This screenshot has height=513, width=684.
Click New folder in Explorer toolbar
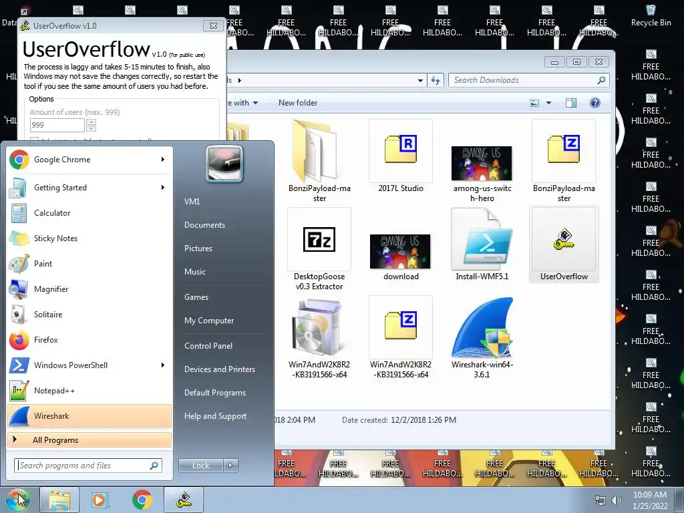coord(298,102)
